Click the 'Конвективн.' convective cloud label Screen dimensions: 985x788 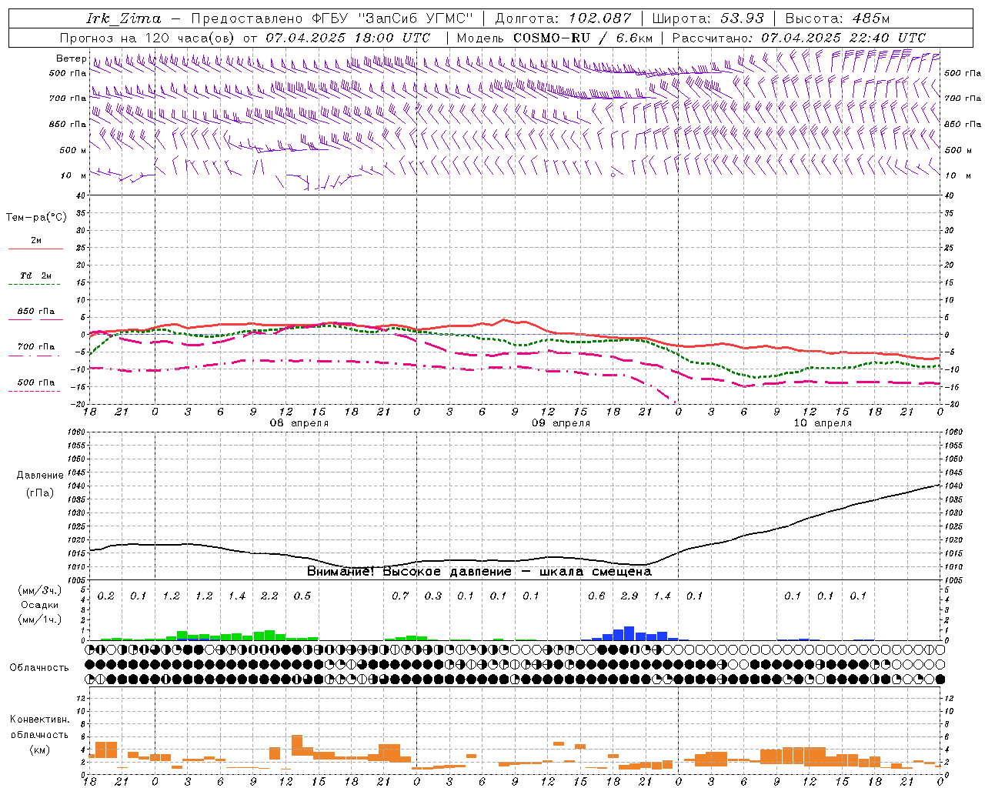pyautogui.click(x=39, y=720)
